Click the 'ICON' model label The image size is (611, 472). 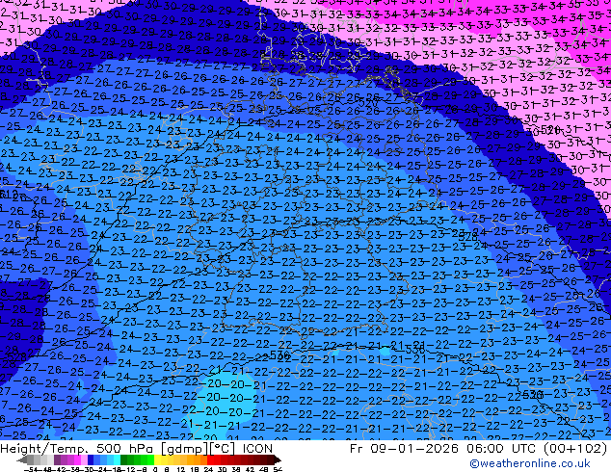click(x=257, y=449)
